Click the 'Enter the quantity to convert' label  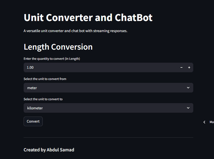52,59
